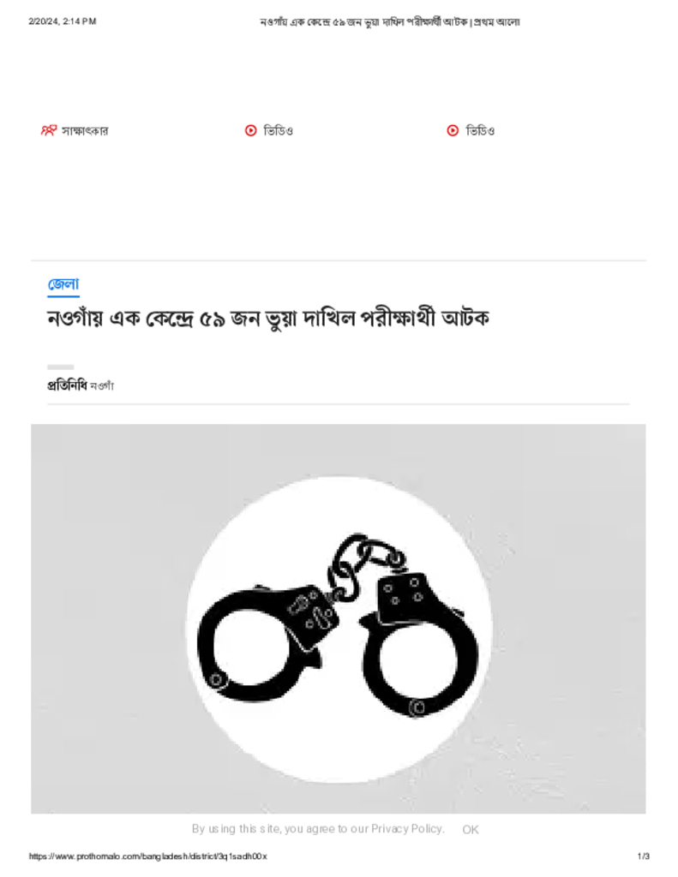678x877 pixels.
Task: Click the left cuff of the handcuffs graphic
Action: [x=252, y=643]
